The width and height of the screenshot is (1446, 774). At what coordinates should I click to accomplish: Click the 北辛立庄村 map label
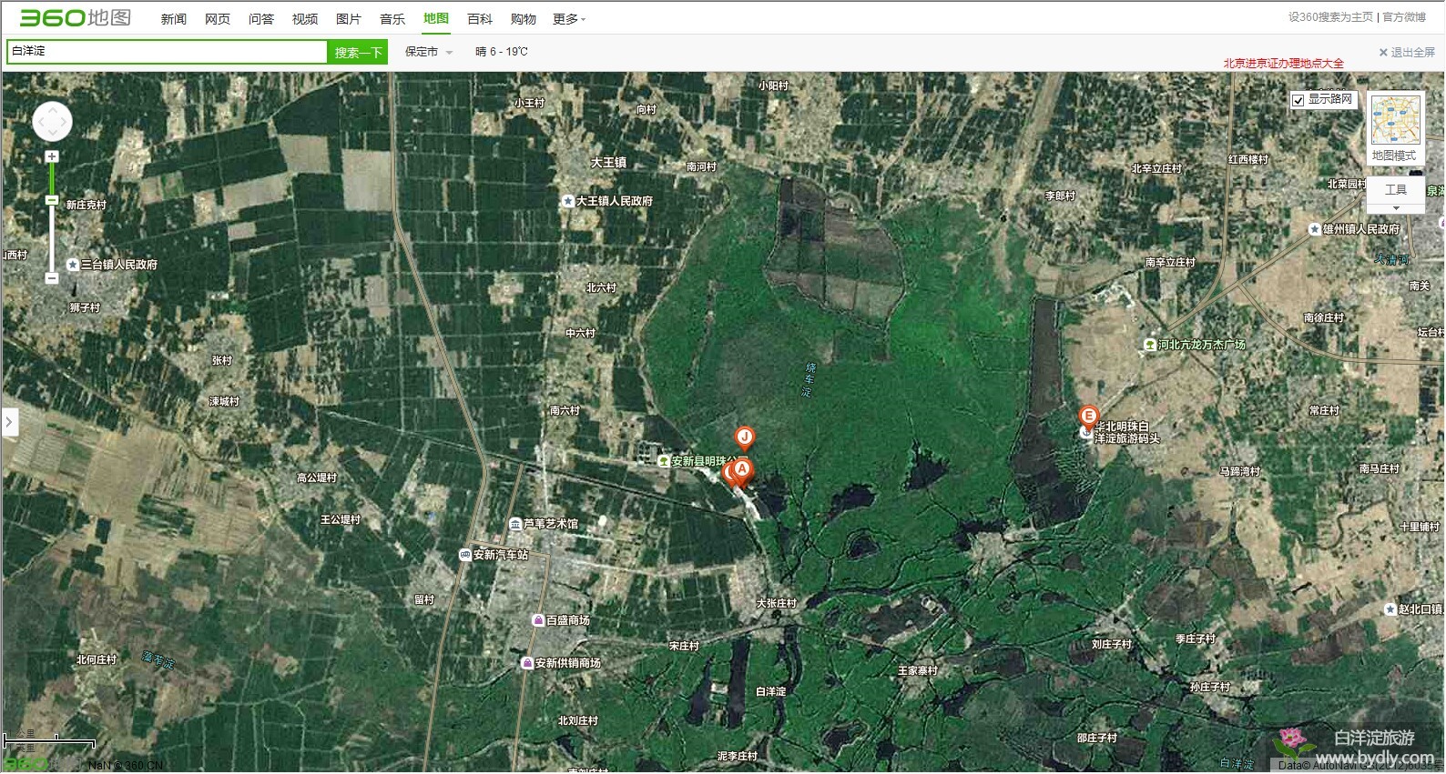[x=1156, y=169]
